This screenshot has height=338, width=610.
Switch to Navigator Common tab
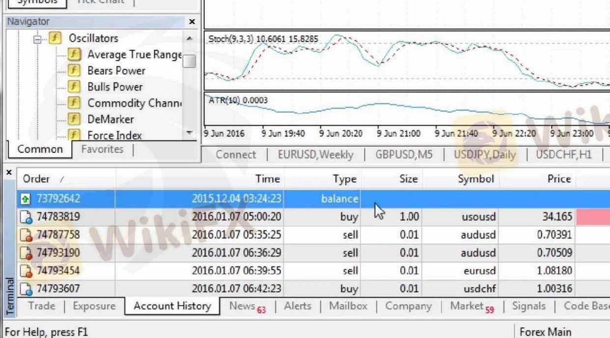point(40,149)
